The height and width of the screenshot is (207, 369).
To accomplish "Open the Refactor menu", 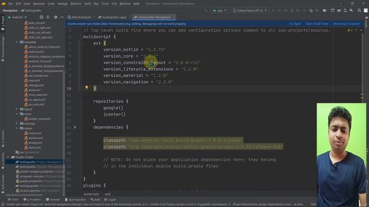I will coord(76,4).
